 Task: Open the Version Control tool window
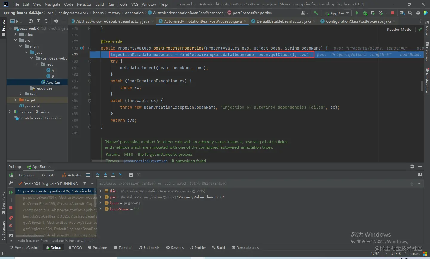pyautogui.click(x=24, y=248)
